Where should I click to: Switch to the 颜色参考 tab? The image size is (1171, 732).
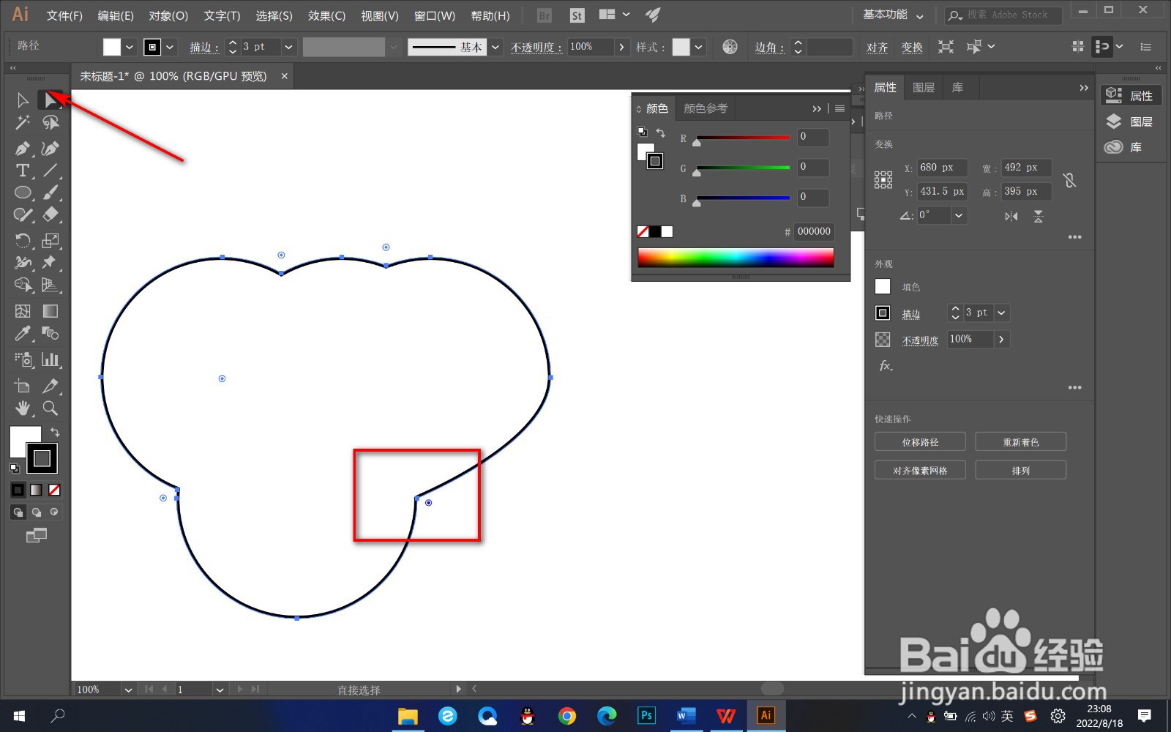[x=706, y=108]
